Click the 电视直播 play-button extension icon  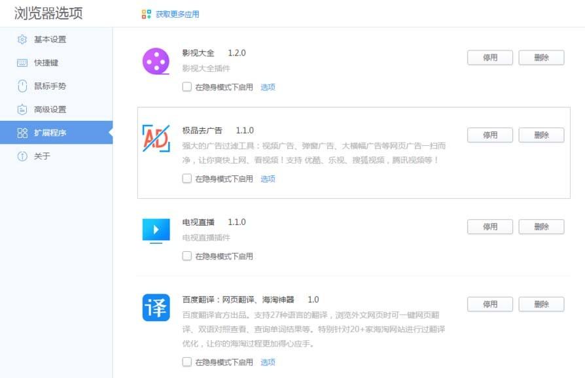(156, 230)
